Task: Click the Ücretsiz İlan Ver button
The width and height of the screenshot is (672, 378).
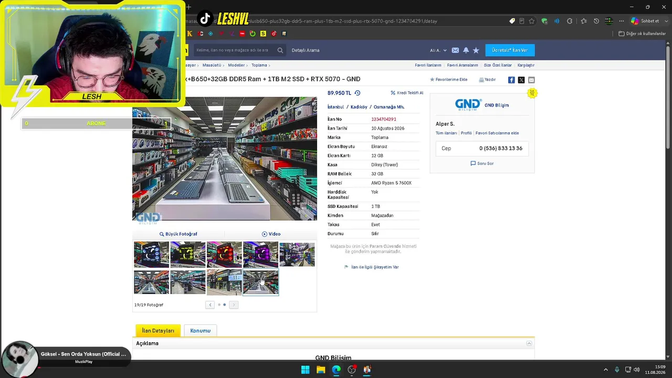Action: pyautogui.click(x=510, y=50)
